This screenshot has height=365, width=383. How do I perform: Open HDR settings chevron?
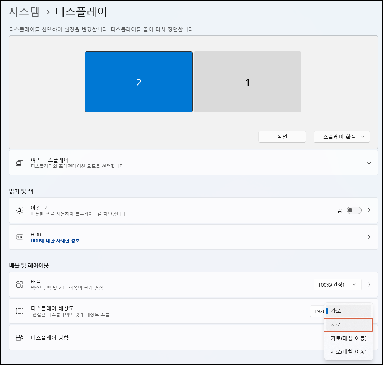pyautogui.click(x=369, y=237)
